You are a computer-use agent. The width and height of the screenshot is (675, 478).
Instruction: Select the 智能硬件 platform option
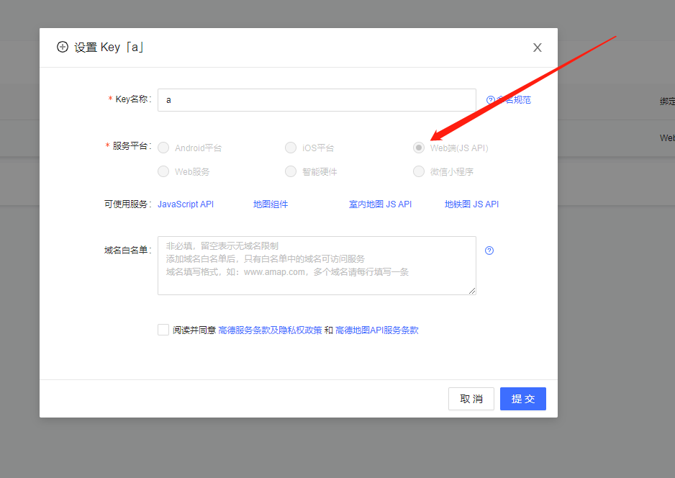291,171
